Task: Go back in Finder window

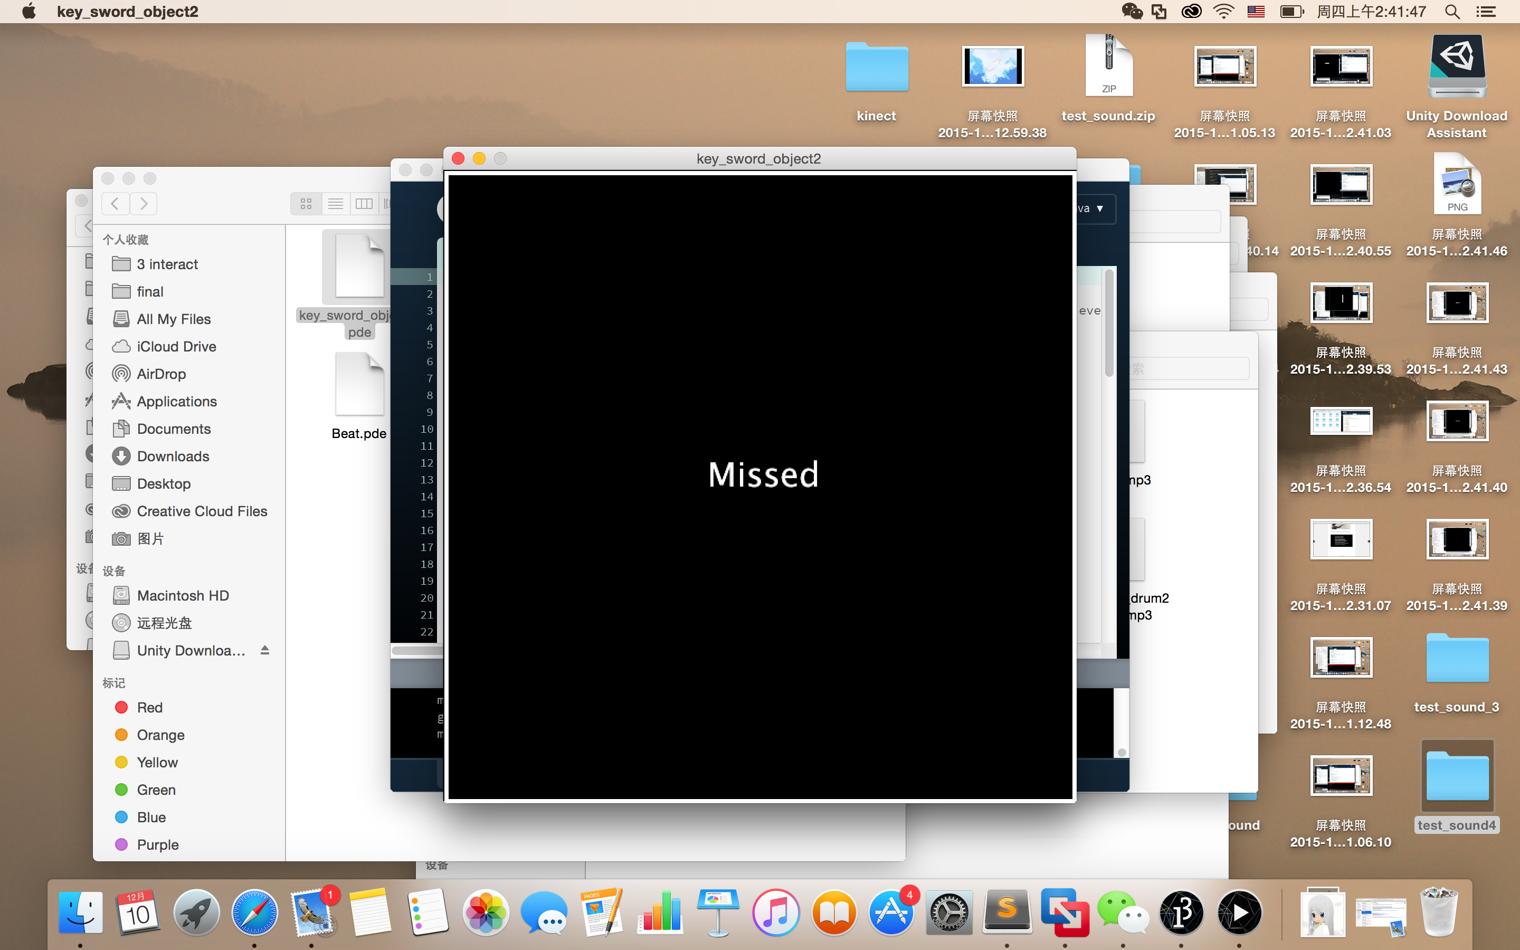Action: [x=115, y=204]
